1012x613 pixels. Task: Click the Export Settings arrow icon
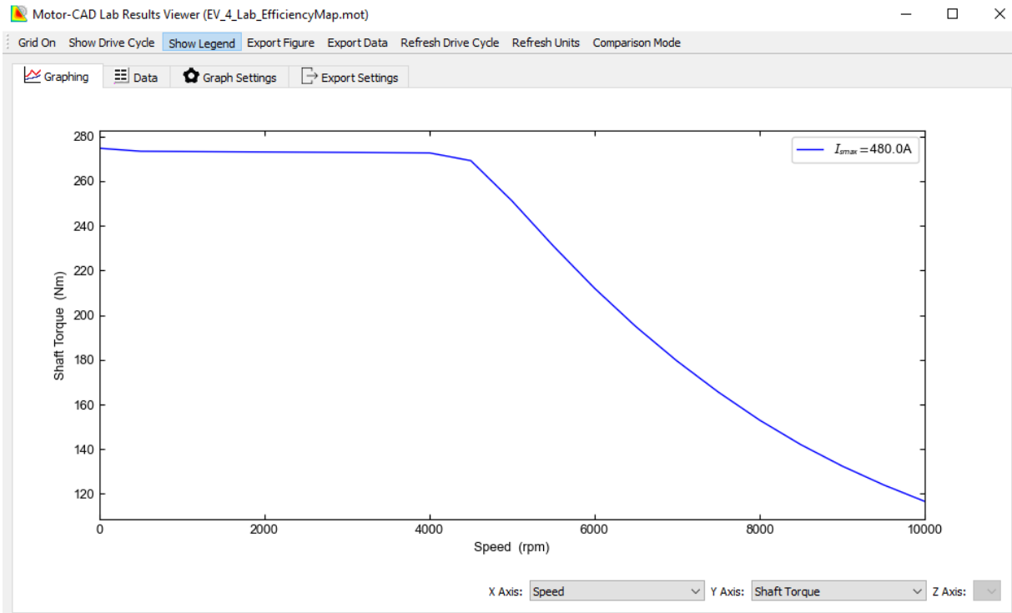pos(310,77)
